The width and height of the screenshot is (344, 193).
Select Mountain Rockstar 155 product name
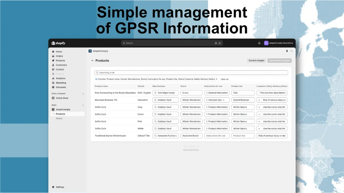coord(106,100)
